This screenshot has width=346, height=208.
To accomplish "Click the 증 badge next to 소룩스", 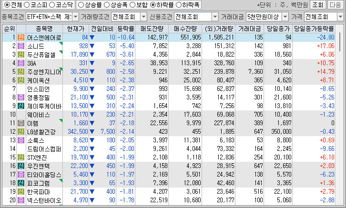I will 21,140.
